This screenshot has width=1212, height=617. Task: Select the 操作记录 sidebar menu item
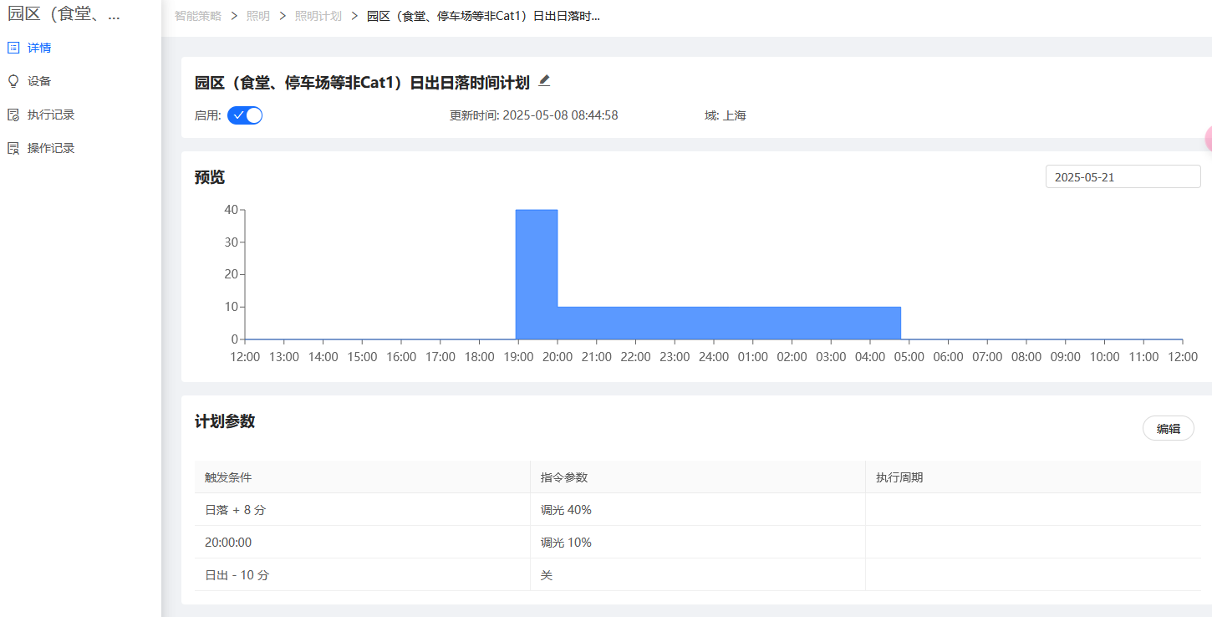(80, 148)
